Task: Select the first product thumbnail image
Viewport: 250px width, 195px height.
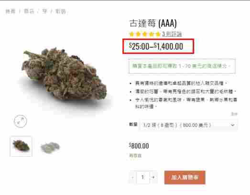Action: point(21,146)
